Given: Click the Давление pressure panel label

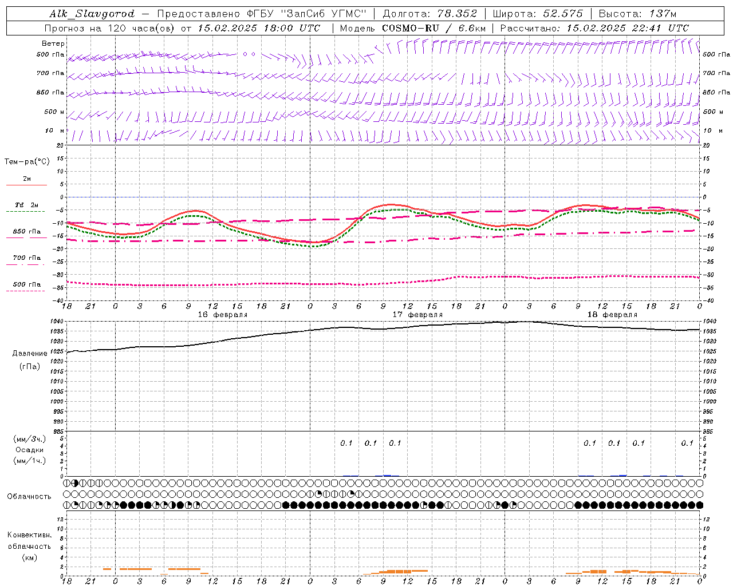Looking at the screenshot, I should pos(30,354).
